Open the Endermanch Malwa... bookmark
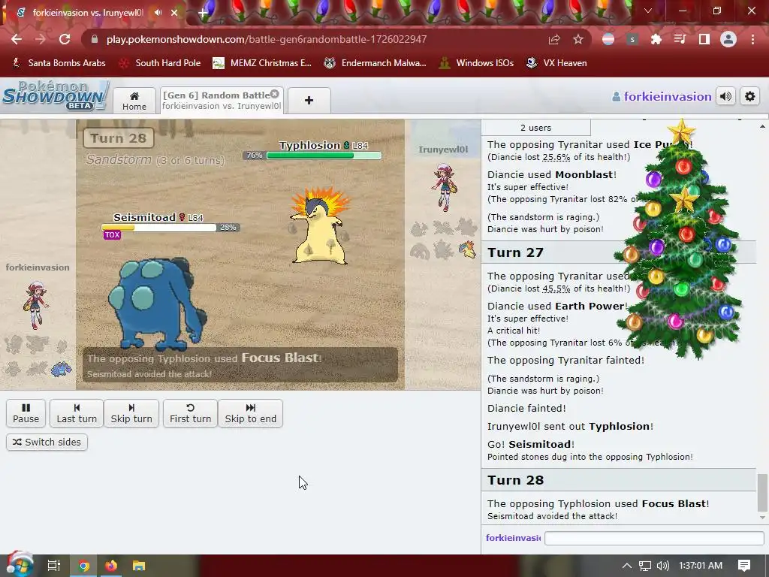Image resolution: width=769 pixels, height=577 pixels. (x=375, y=63)
